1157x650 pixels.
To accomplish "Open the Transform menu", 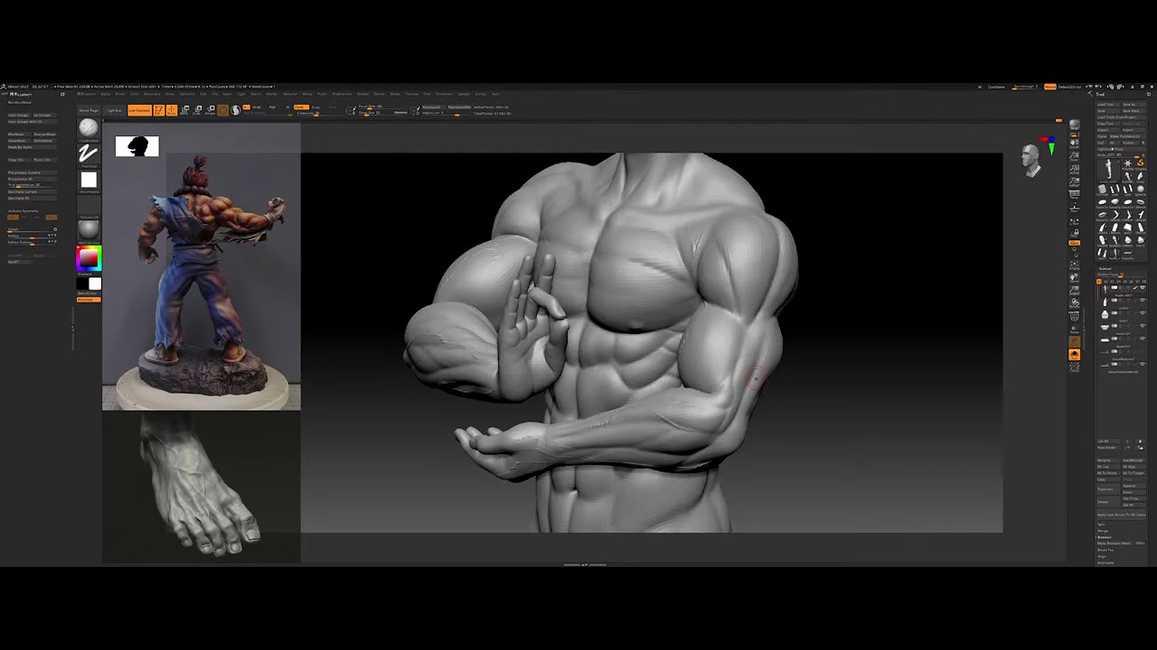I will (445, 94).
